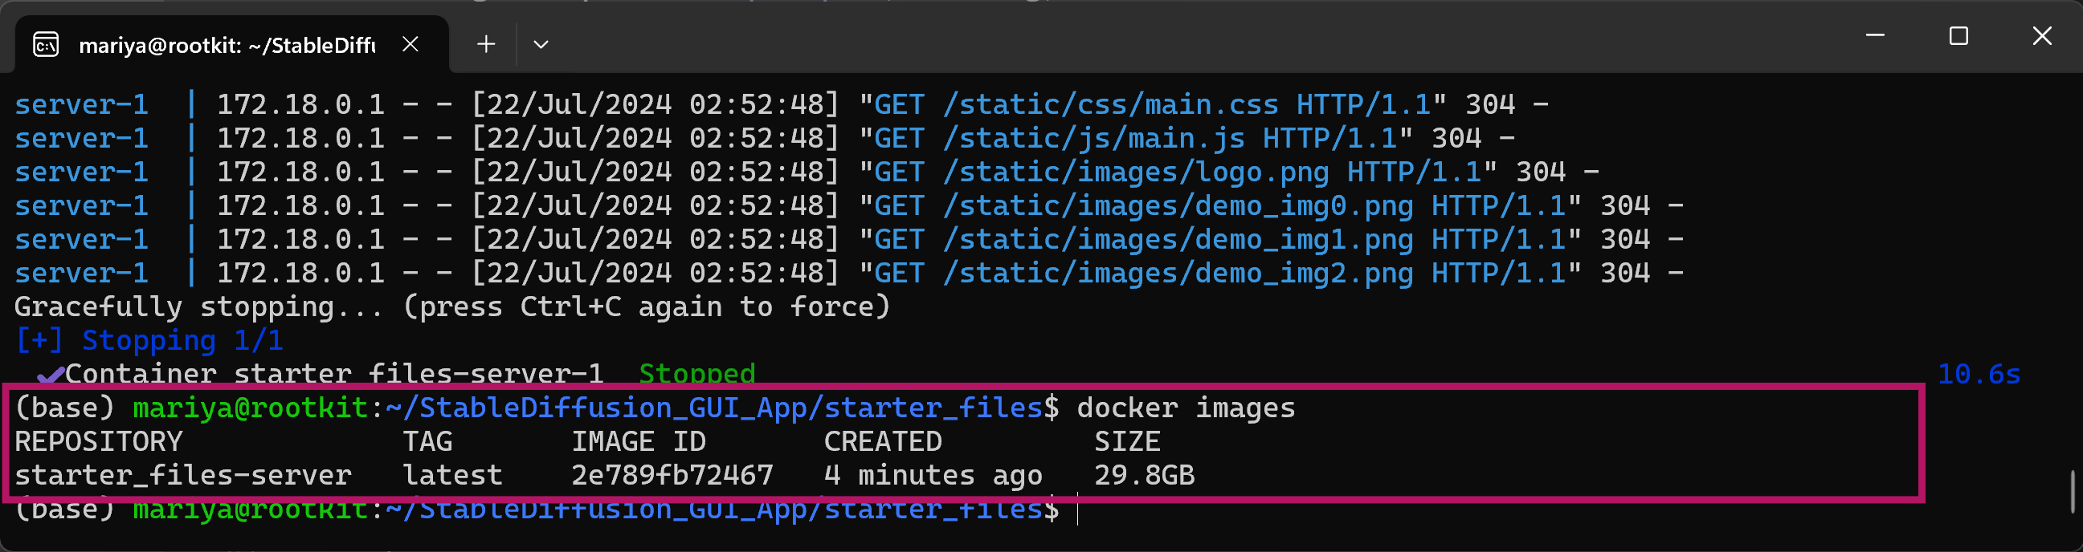Close the mariya@rootkit terminal tab

410,43
